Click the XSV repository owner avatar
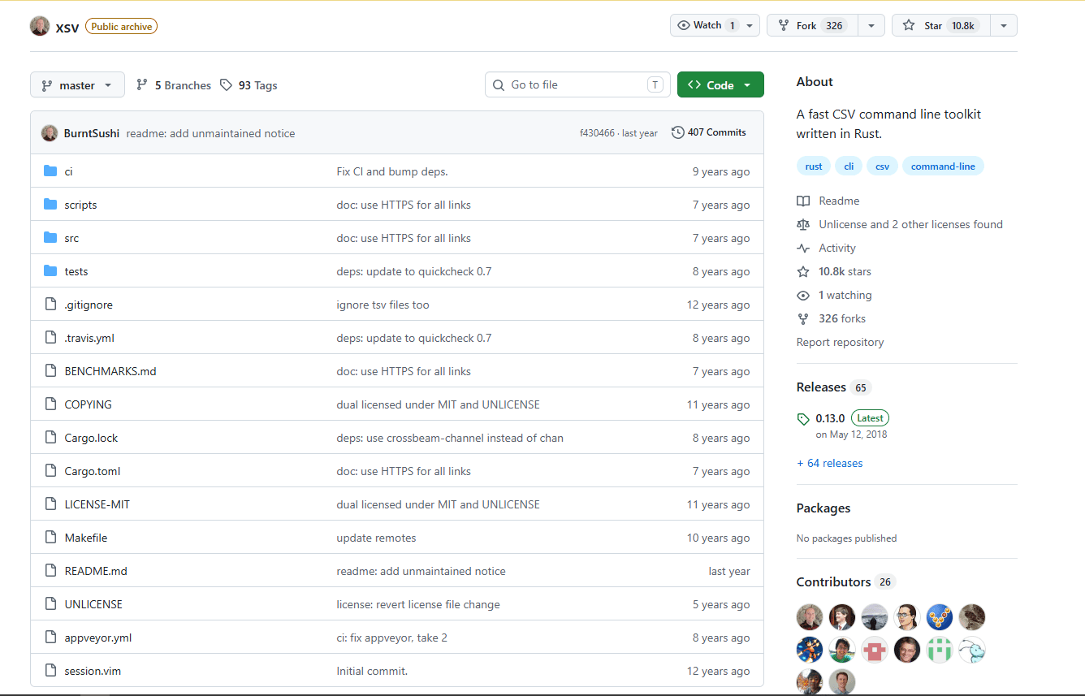This screenshot has width=1085, height=696. (x=40, y=26)
